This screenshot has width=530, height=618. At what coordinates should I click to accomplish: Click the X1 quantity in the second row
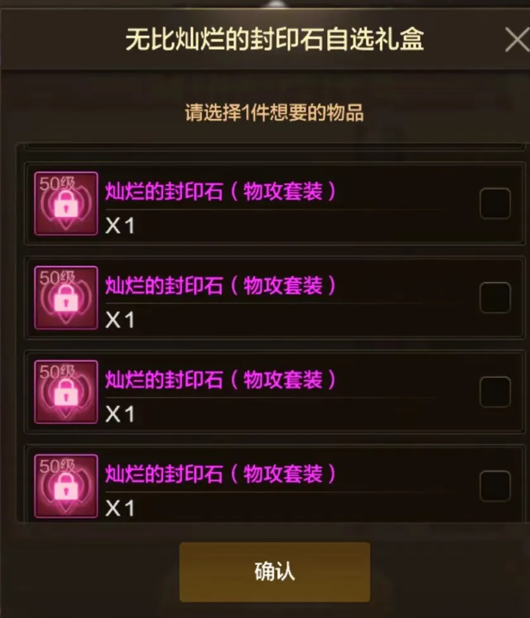coord(120,320)
